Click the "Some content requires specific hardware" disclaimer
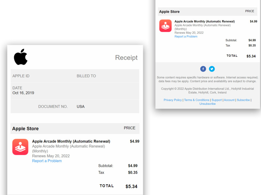 [207, 79]
